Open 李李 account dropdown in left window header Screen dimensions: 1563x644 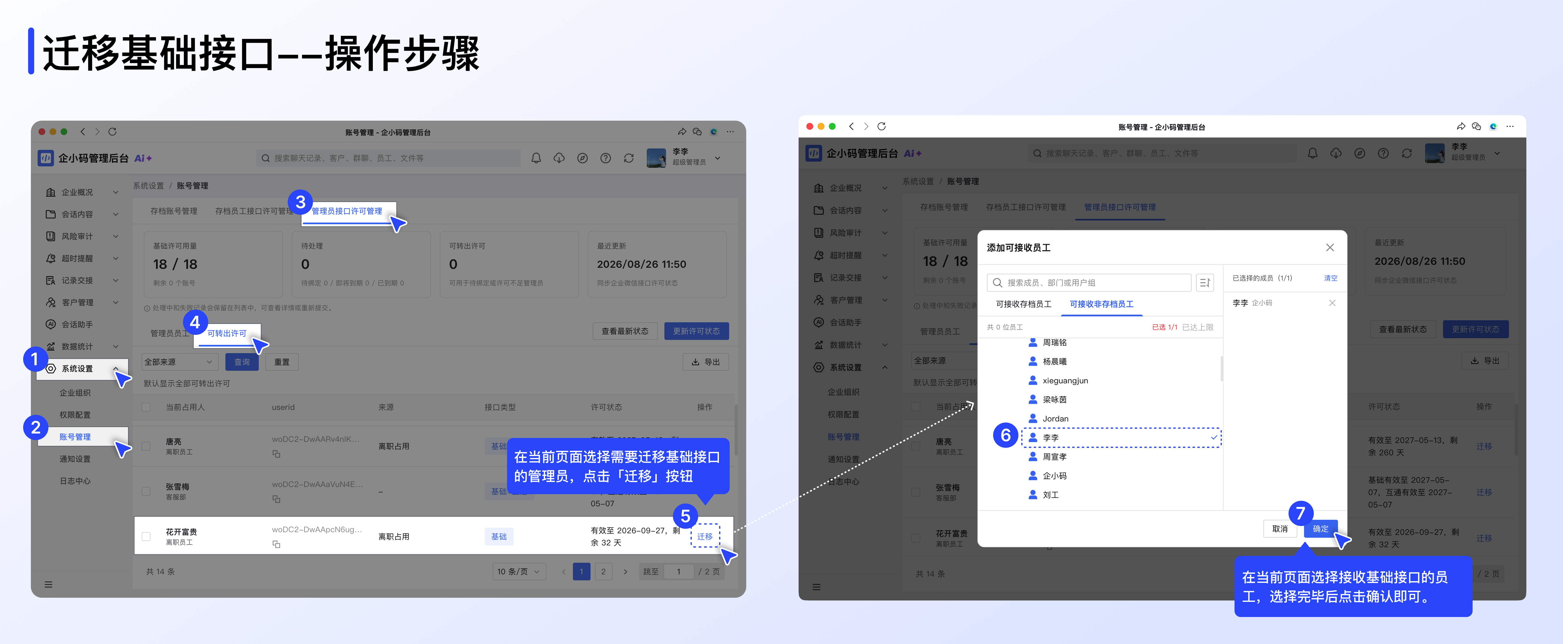point(685,158)
